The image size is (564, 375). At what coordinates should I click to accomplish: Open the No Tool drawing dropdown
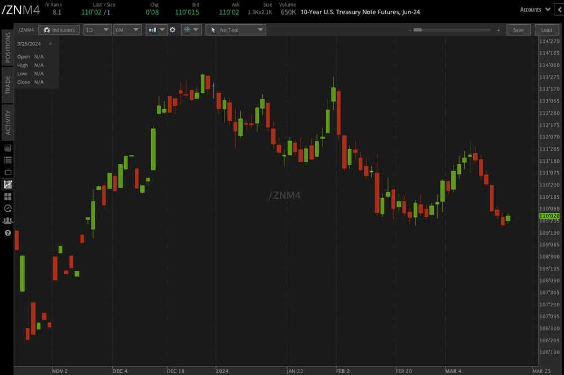point(236,29)
